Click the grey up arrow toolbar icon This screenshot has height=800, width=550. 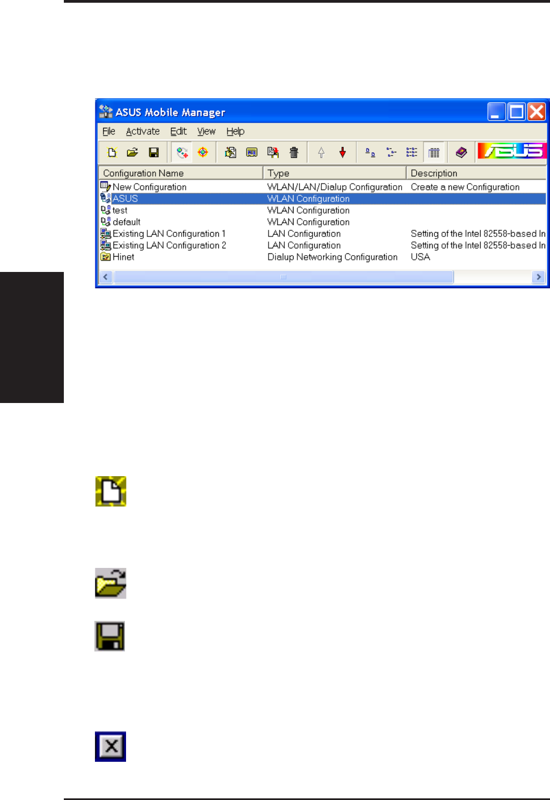(x=321, y=152)
